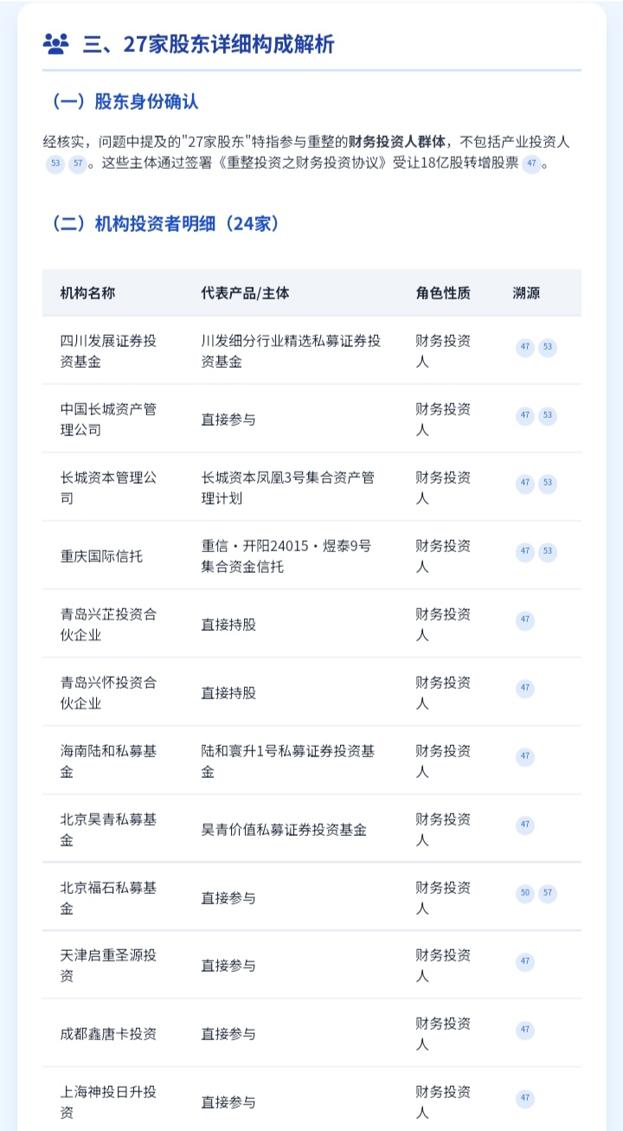Click citation 47 in 海南陆和私募基金 row
This screenshot has height=1131, width=623.
click(524, 756)
